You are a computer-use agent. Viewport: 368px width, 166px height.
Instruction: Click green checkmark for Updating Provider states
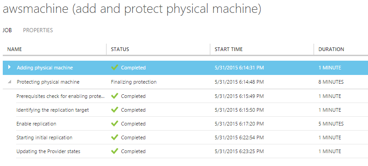(x=114, y=151)
